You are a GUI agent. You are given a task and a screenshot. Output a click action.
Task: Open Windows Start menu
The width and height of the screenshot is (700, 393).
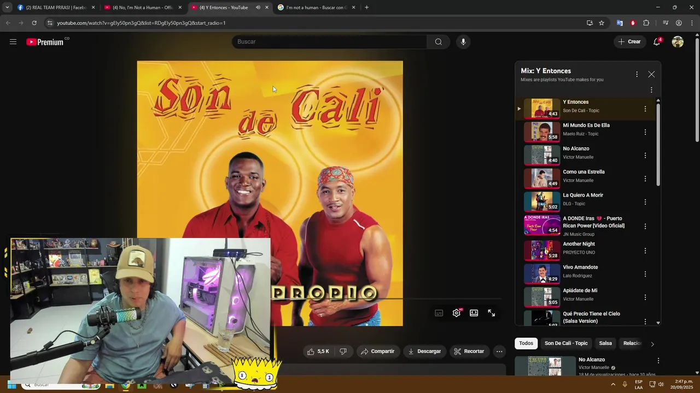(11, 385)
